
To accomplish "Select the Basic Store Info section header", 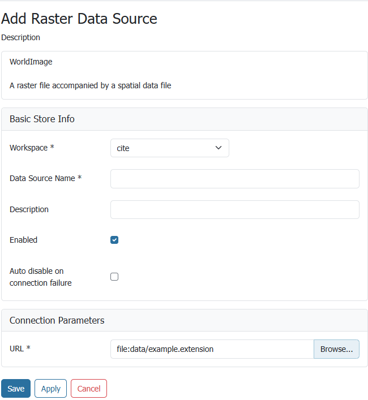I will point(42,119).
